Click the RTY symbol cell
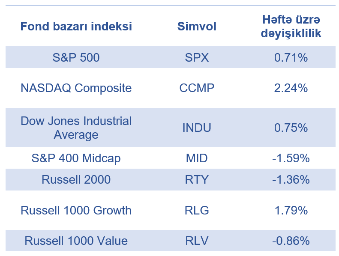 [197, 180]
